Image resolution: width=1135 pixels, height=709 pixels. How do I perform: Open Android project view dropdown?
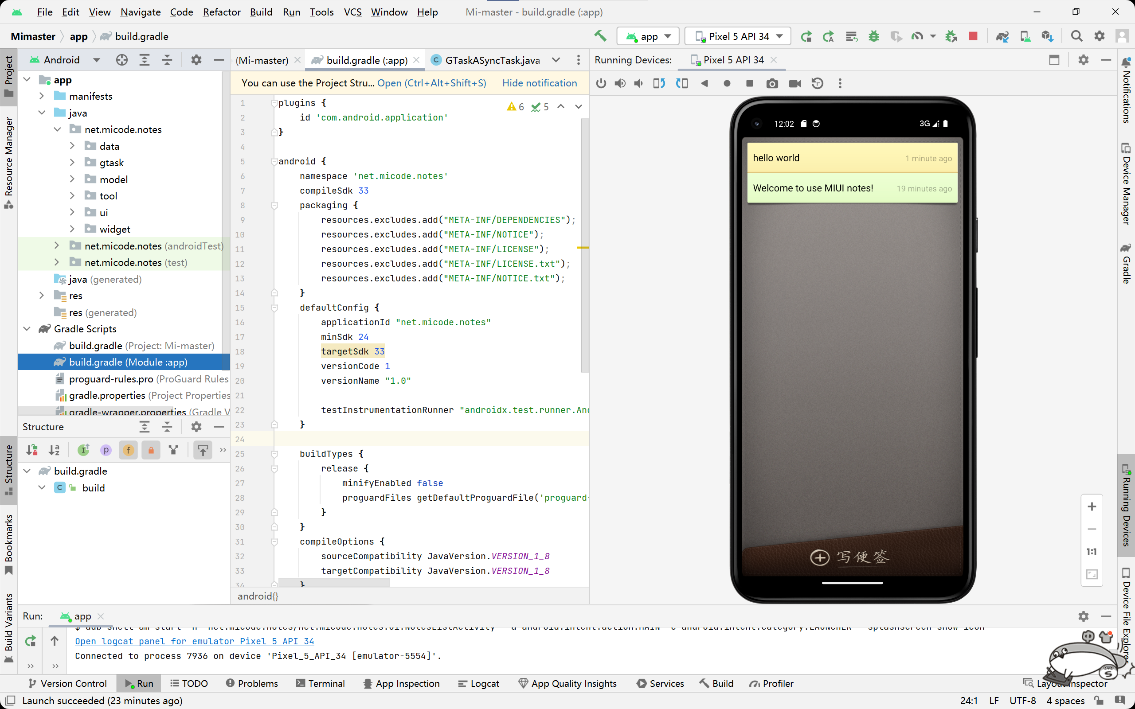pyautogui.click(x=97, y=60)
